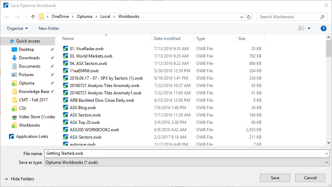Viewport: 332px width, 187px height.
Task: Select OneDrive in the breadcrumb path
Action: pyautogui.click(x=60, y=16)
